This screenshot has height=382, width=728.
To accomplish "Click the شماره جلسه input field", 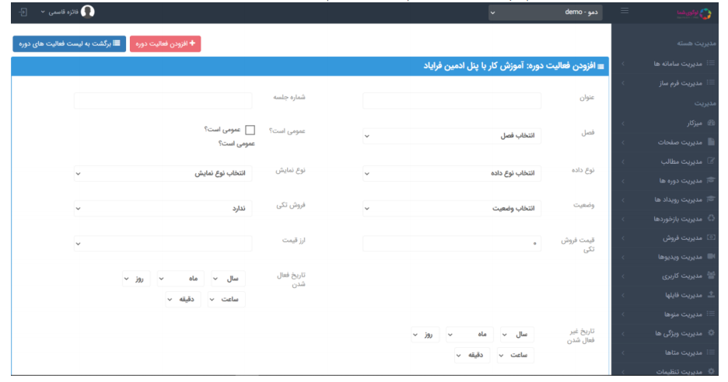I will 163,100.
